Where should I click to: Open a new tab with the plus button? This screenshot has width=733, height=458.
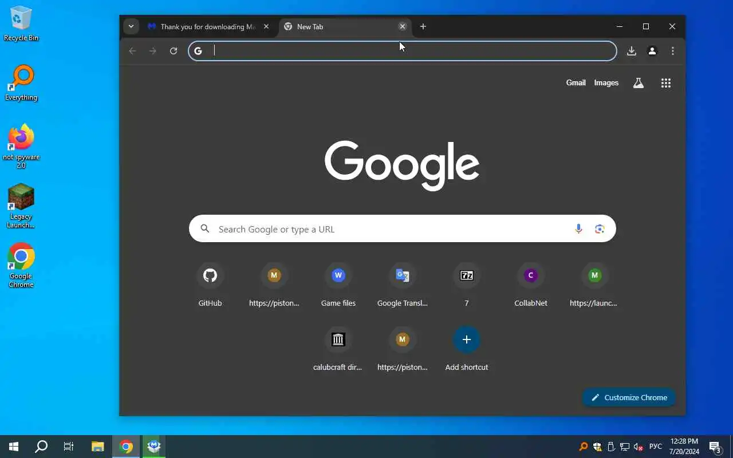coord(423,26)
